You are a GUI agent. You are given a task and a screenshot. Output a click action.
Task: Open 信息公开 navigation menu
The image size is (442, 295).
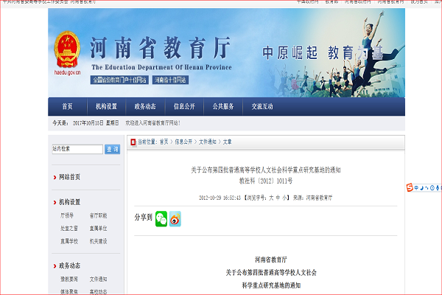184,106
